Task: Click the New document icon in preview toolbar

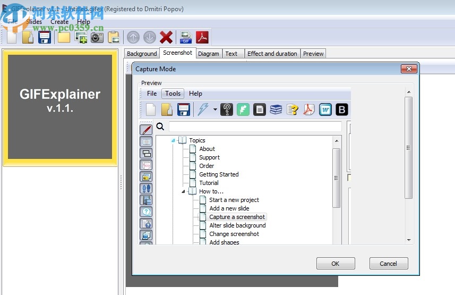Action: 151,109
